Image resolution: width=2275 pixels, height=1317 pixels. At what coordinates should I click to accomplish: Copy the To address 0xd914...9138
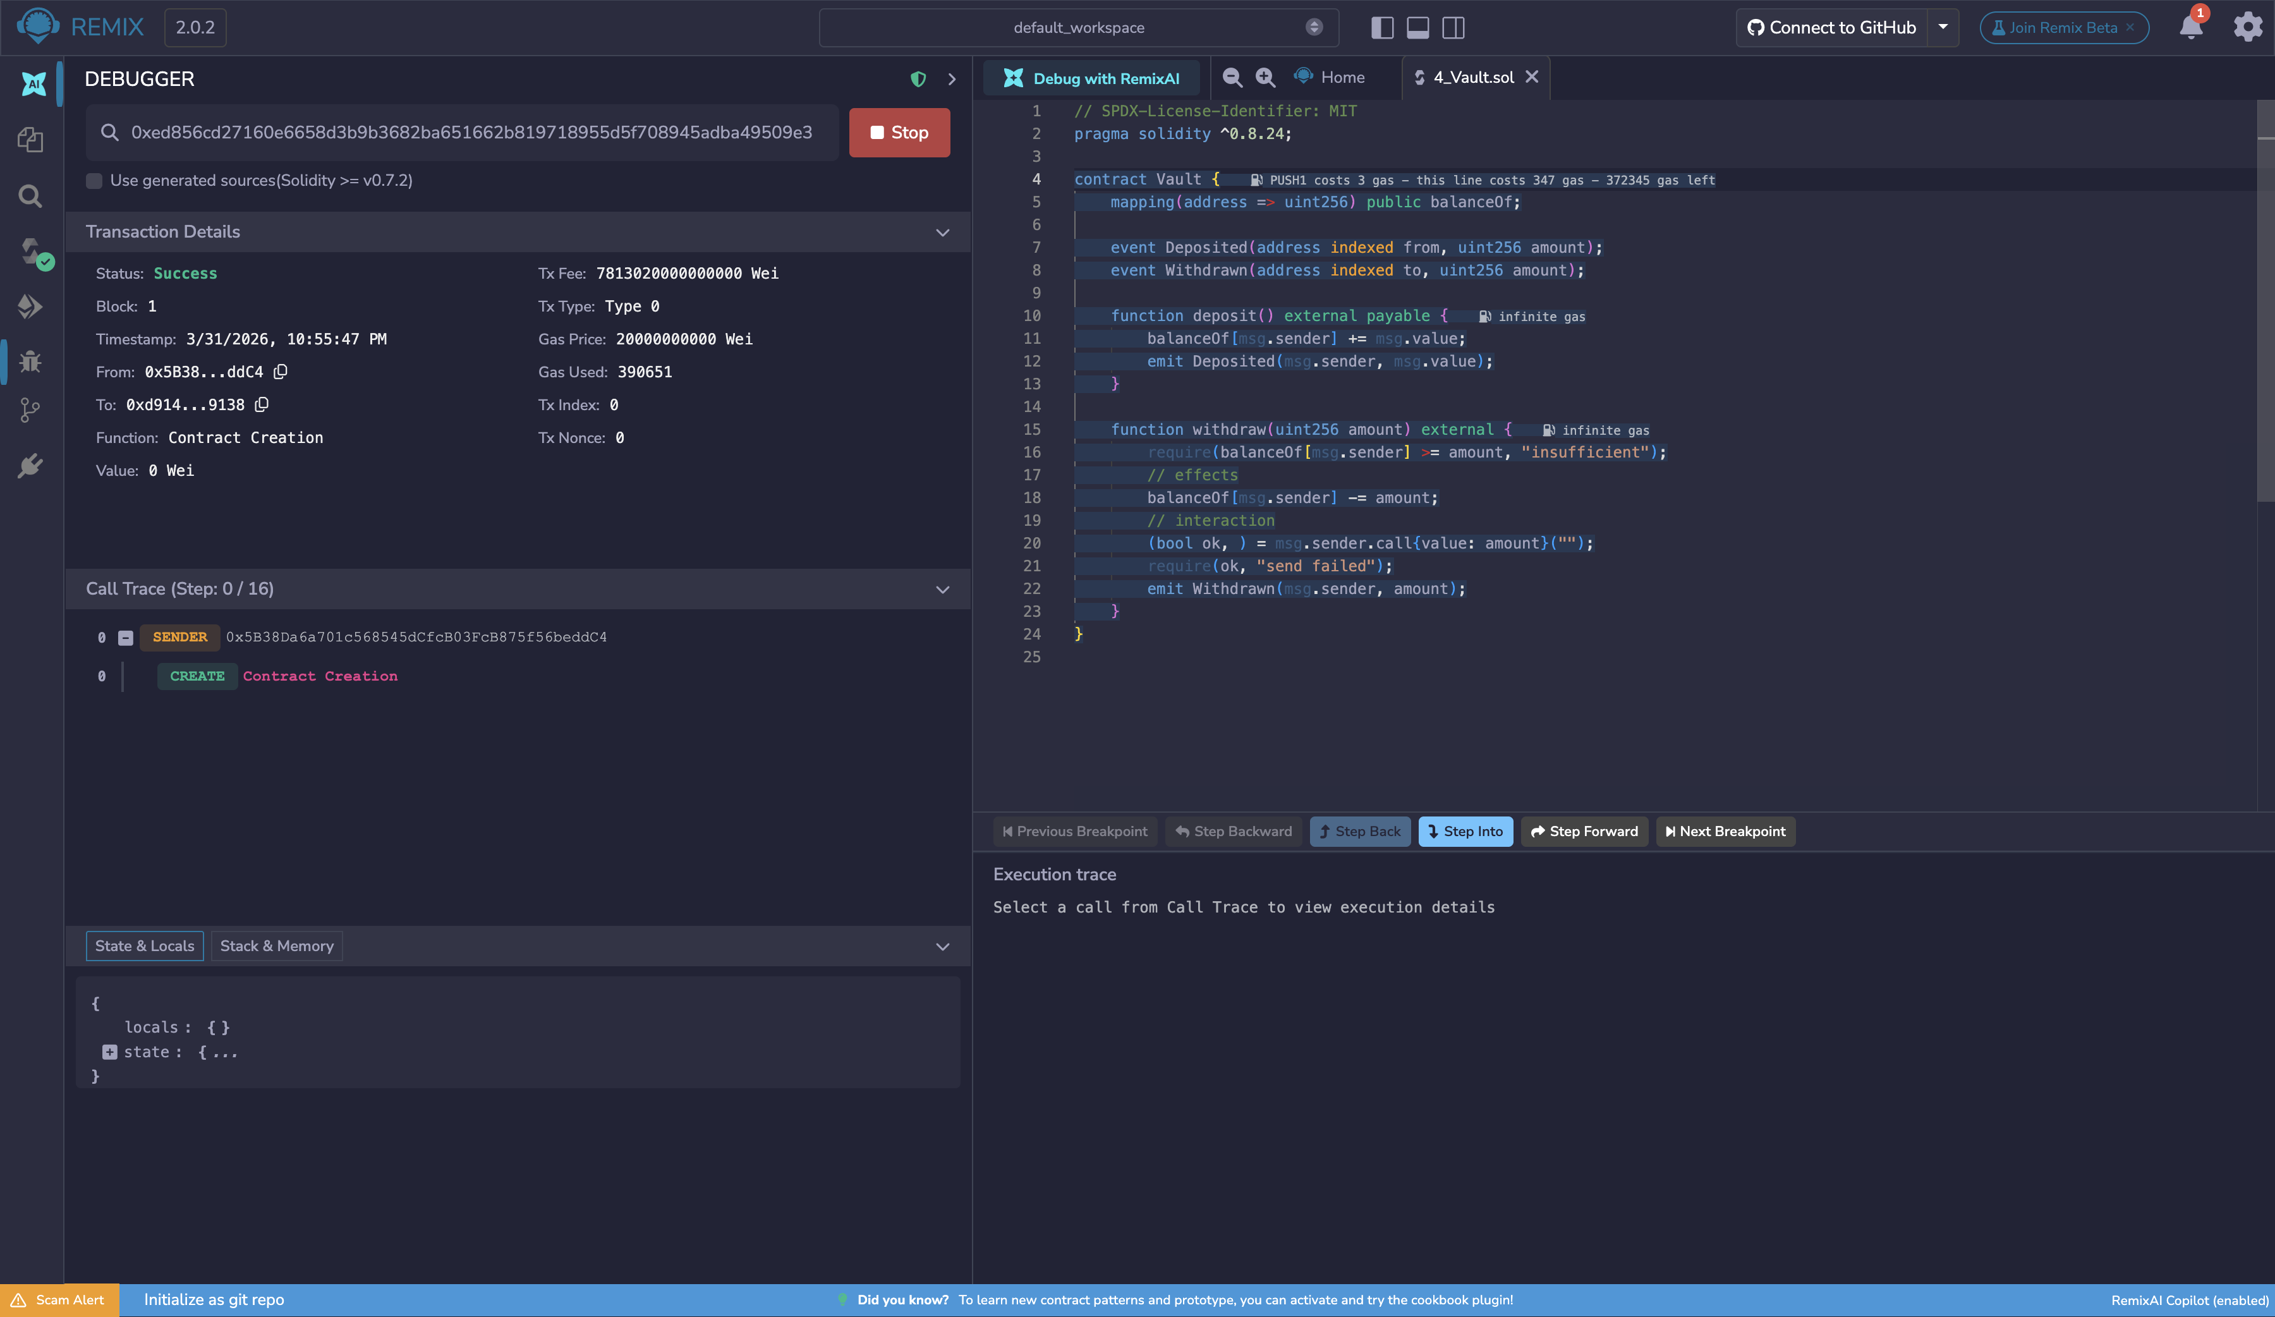[x=262, y=404]
